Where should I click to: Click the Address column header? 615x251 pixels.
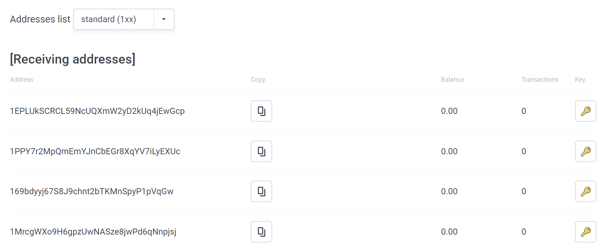(x=21, y=80)
